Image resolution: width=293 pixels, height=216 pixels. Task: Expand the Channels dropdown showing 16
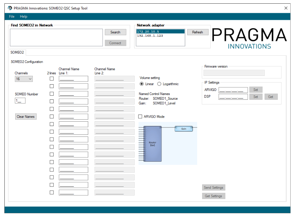coord(24,79)
